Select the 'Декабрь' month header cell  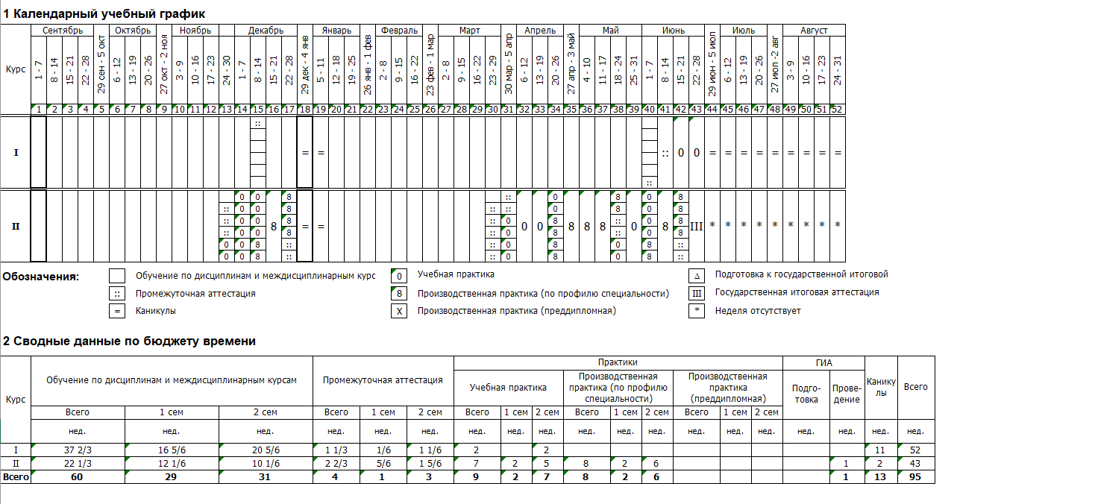[257, 31]
